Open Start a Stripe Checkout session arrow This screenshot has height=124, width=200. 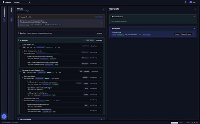point(100,63)
